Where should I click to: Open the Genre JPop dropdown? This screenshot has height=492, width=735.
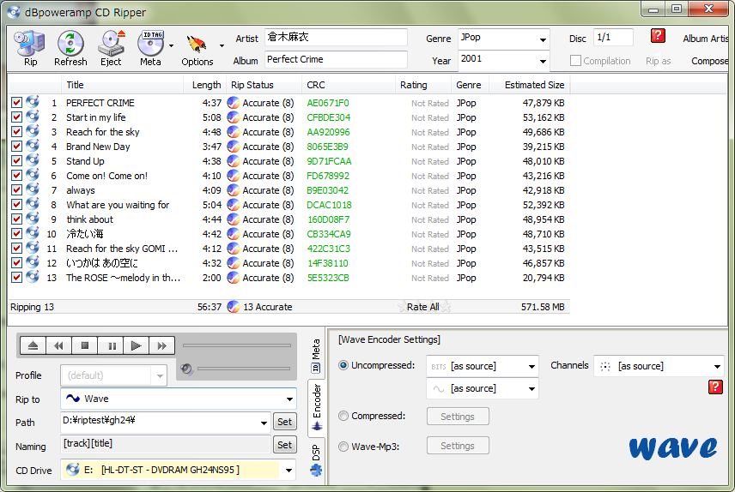pyautogui.click(x=543, y=39)
